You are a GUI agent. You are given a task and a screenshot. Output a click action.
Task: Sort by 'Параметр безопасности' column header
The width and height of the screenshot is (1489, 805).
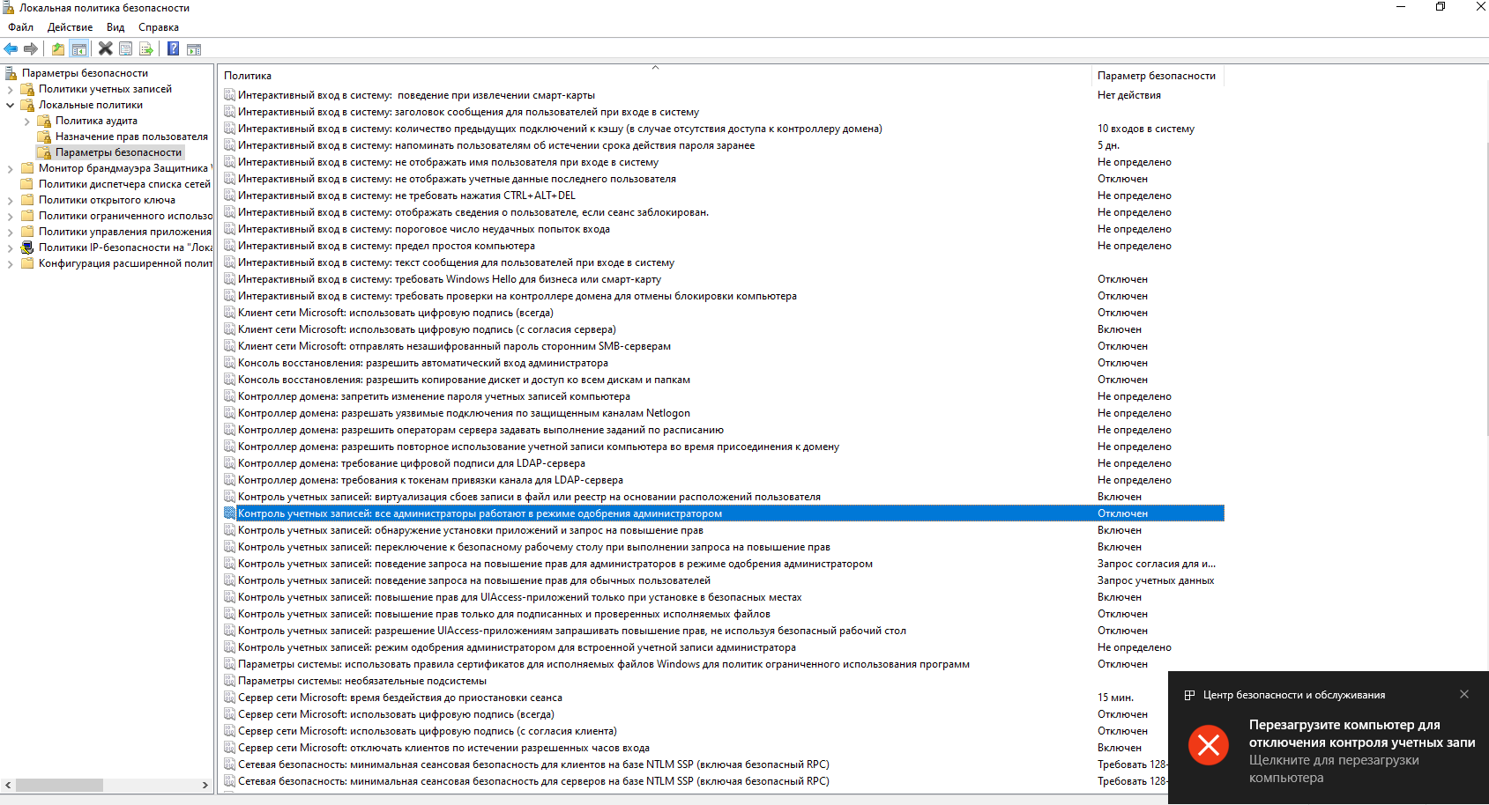click(x=1158, y=76)
